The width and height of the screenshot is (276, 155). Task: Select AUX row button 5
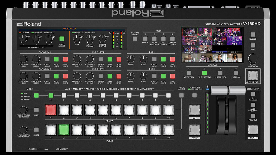103,95
